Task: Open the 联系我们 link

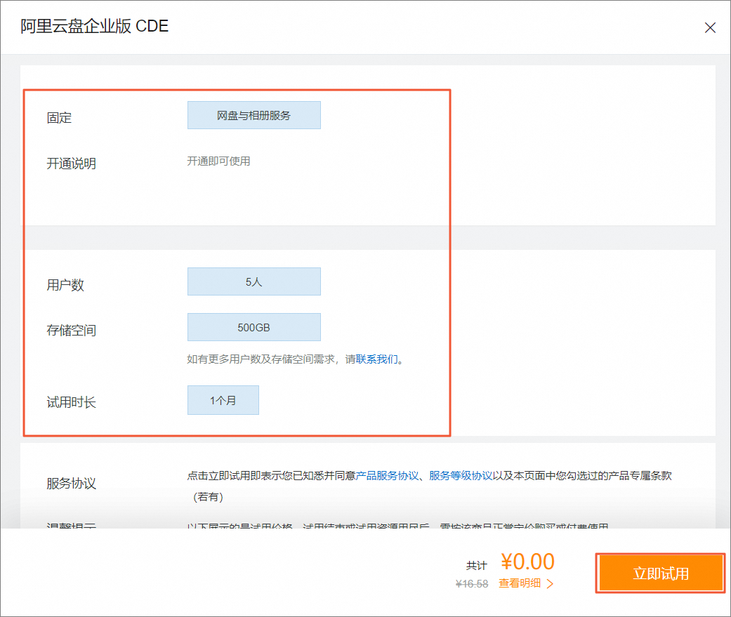Action: pos(376,359)
